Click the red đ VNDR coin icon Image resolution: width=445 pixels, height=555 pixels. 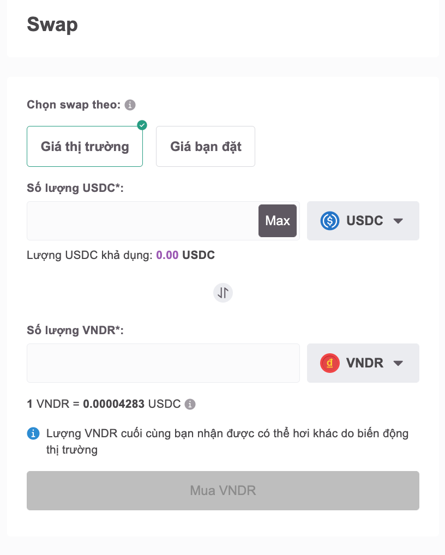tap(329, 363)
